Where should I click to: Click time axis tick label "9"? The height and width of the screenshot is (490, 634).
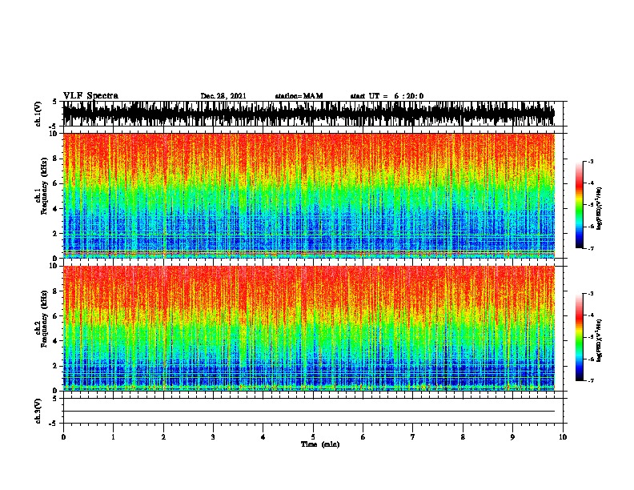coord(512,436)
